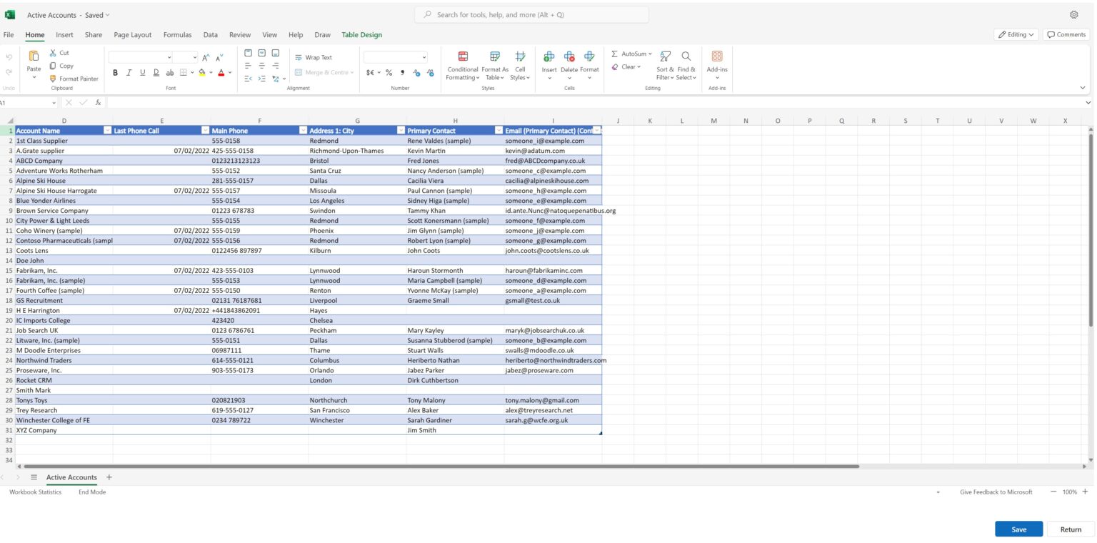
Task: Select the Active Accounts sheet tab
Action: click(71, 477)
